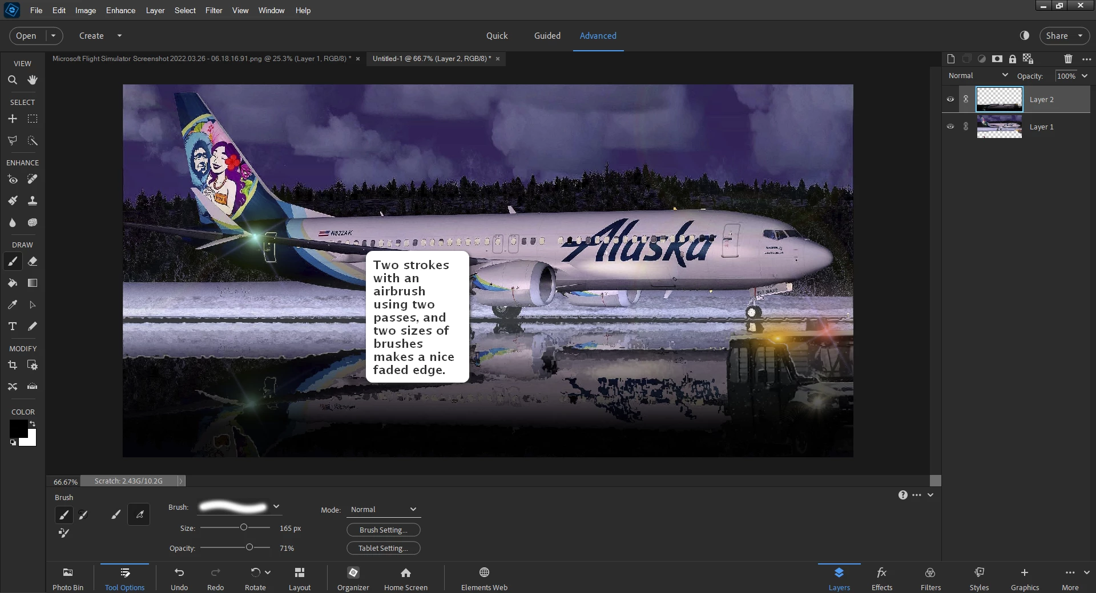Image resolution: width=1096 pixels, height=593 pixels.
Task: Switch to the Microsoft Flight Simulator Screenshot document tab
Action: [202, 59]
